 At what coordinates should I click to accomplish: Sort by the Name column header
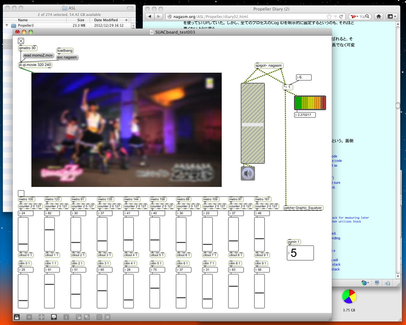23,20
